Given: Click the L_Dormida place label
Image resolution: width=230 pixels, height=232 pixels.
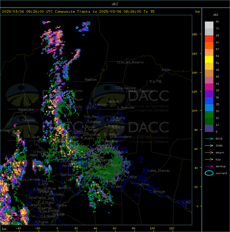Looking at the screenshot, I should click(157, 191).
